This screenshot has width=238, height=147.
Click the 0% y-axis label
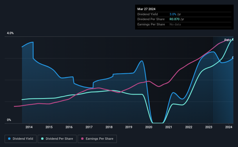[x=9, y=120]
